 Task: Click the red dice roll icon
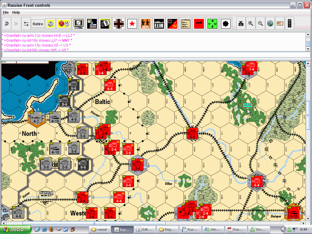tap(64, 24)
